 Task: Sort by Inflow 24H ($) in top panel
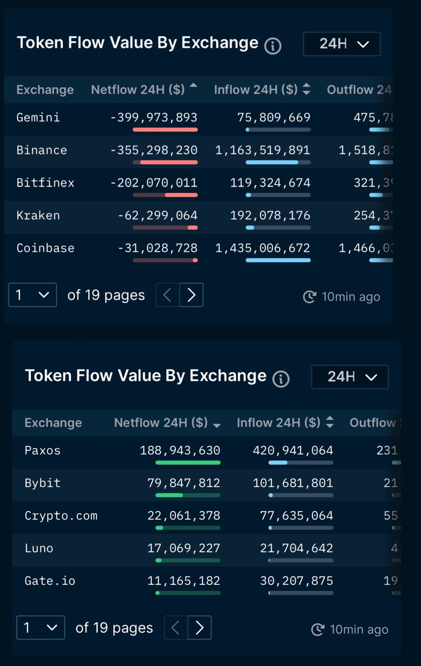click(x=262, y=89)
